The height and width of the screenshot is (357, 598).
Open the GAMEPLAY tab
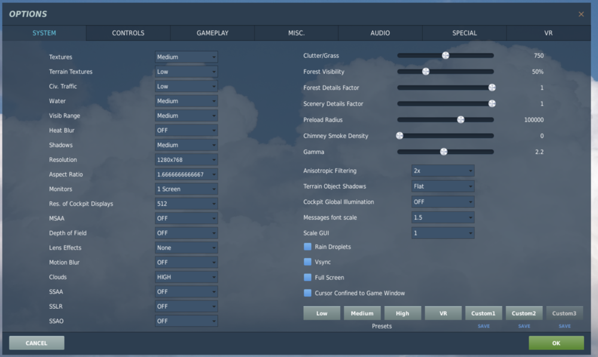(212, 33)
